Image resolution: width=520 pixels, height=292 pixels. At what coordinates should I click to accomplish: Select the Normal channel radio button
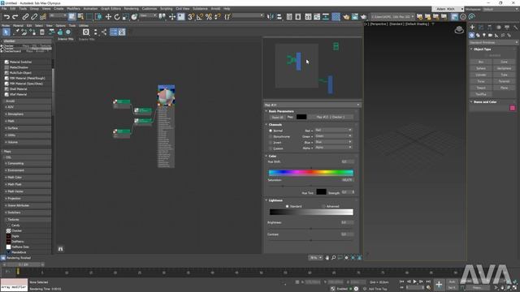tap(271, 131)
